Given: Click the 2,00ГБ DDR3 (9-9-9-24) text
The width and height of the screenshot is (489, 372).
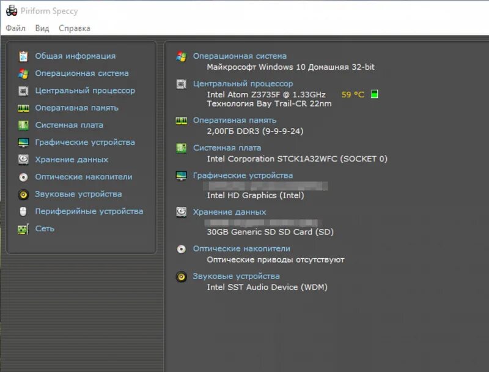Looking at the screenshot, I should click(255, 131).
